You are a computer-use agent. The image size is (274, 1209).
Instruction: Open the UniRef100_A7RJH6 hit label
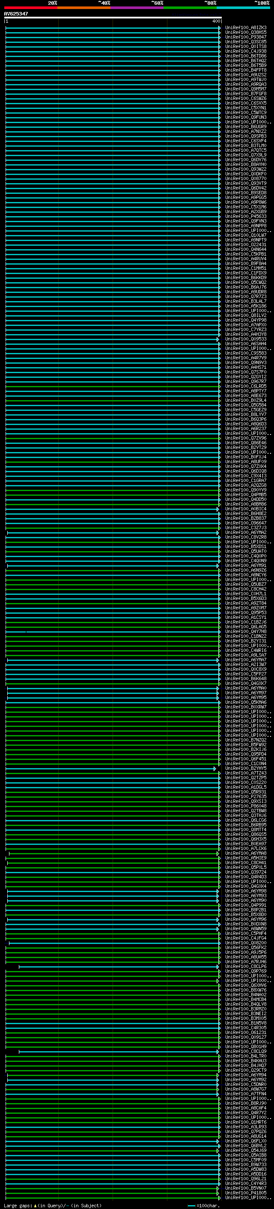245,962
